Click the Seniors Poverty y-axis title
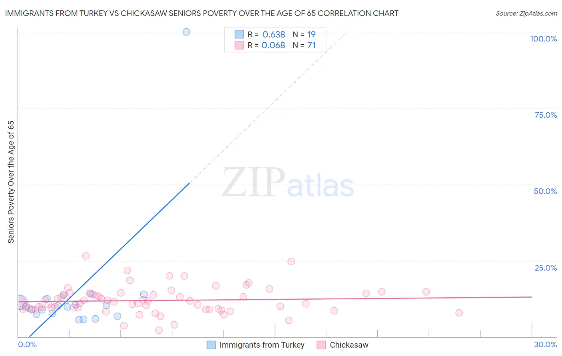562x356 pixels. pyautogui.click(x=11, y=182)
